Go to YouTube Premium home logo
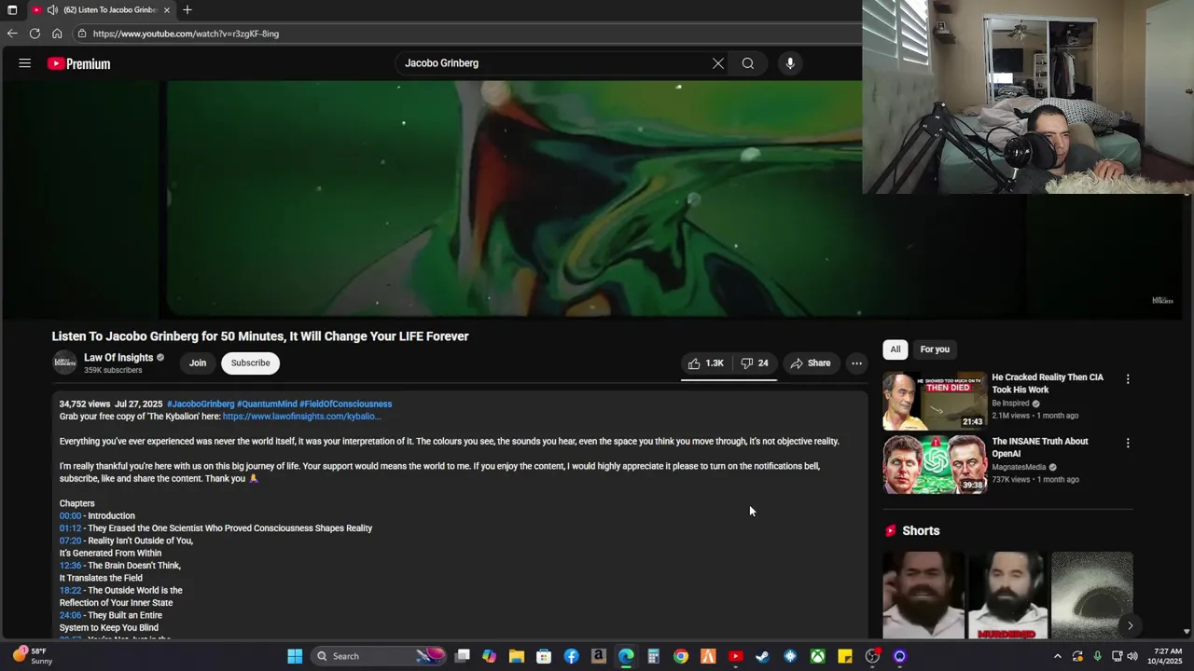This screenshot has height=671, width=1194. (79, 63)
